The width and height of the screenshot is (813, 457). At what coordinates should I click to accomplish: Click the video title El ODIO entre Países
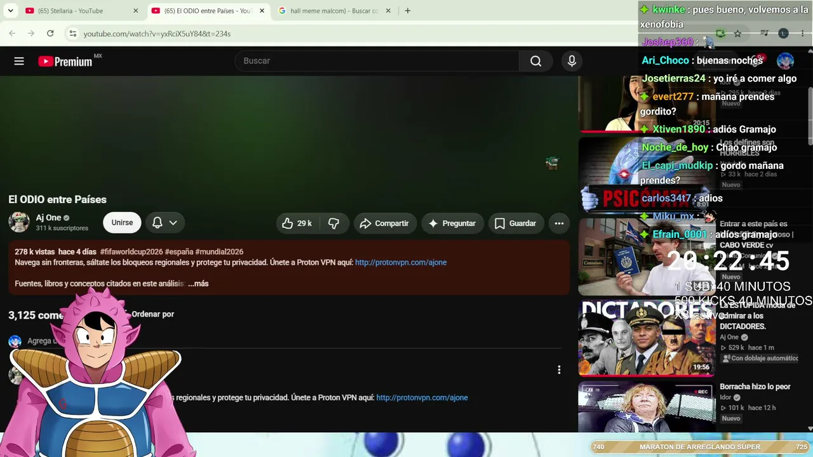(57, 200)
